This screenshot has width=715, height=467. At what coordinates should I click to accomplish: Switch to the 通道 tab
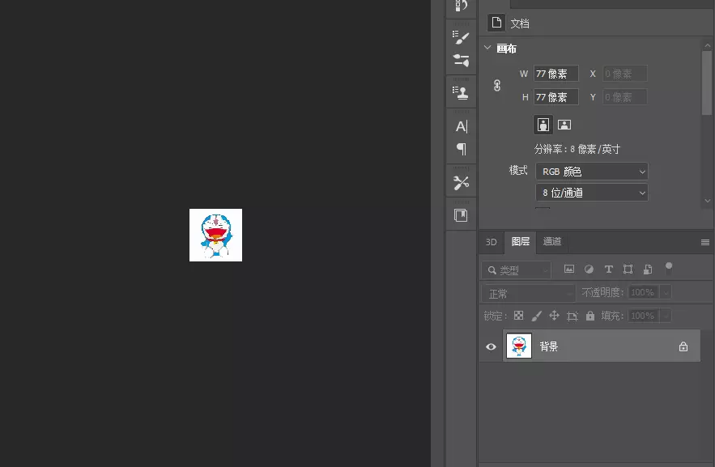coord(552,241)
